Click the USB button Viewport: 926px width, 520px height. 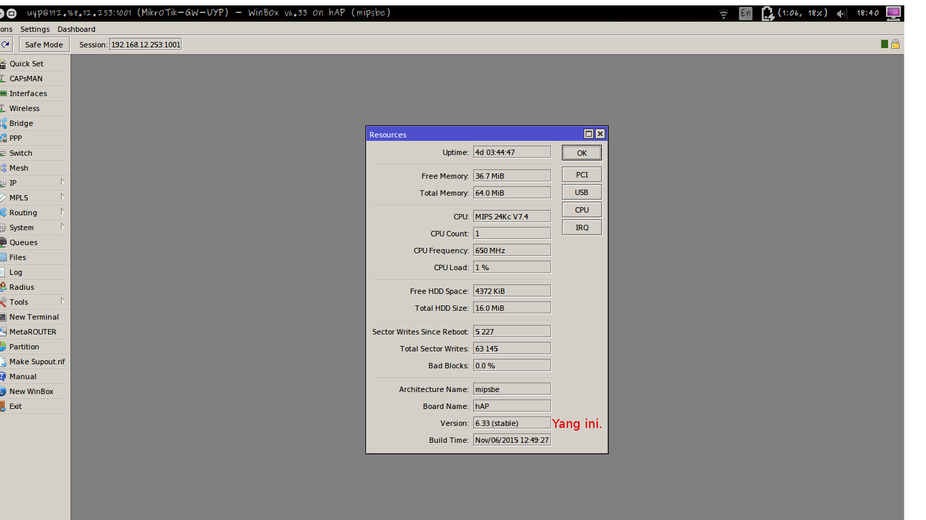tap(582, 192)
